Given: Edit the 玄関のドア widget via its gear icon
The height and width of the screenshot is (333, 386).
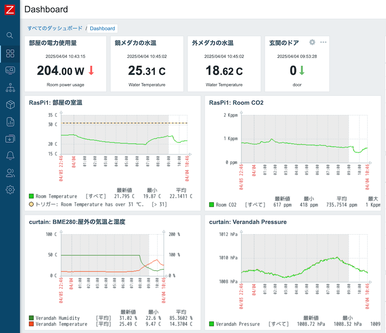Looking at the screenshot, I should pos(312,43).
